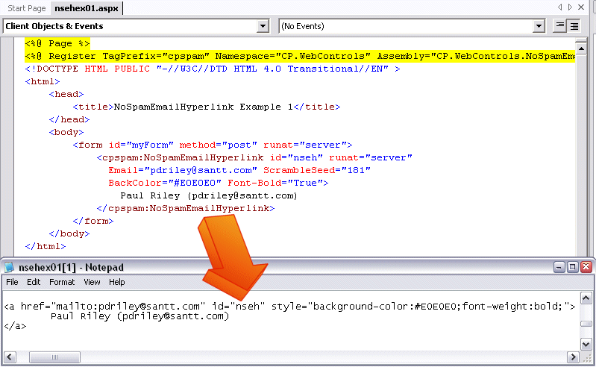
Task: Close the editor document with X
Action: point(581,7)
